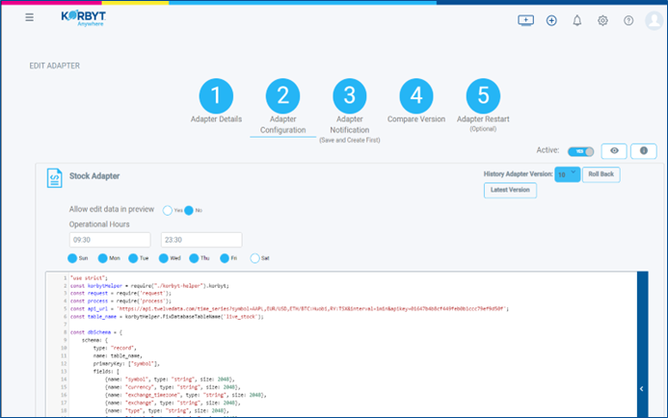Click the add screen monitor icon
Viewport: 668px width, 418px height.
point(525,20)
